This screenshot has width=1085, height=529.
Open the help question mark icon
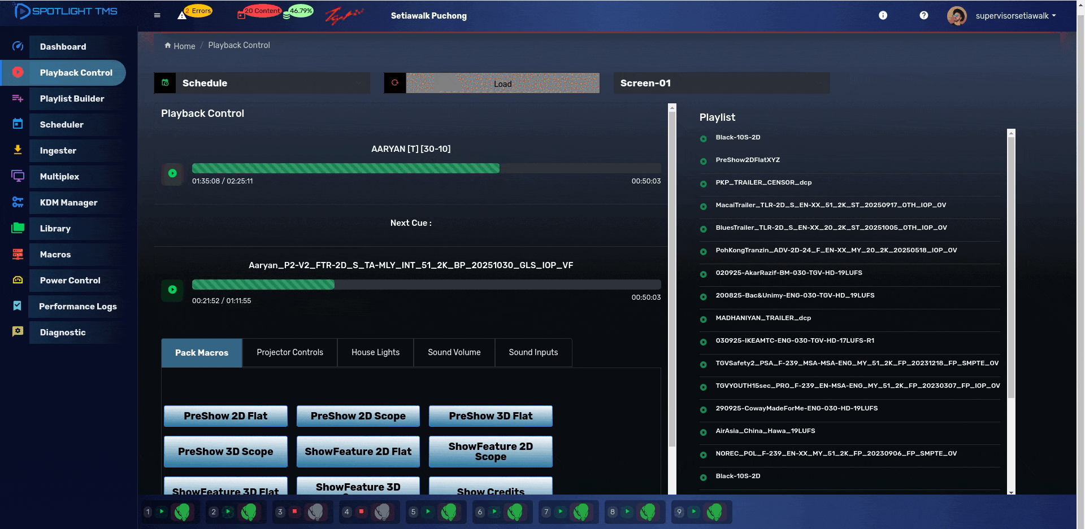pos(923,15)
